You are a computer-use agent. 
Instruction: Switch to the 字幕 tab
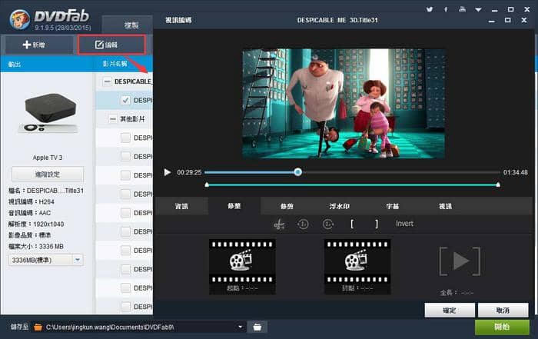pyautogui.click(x=392, y=206)
